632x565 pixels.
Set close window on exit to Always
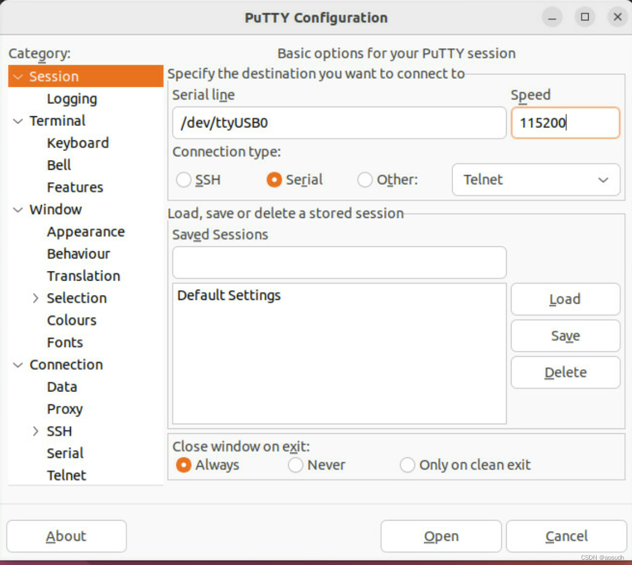(x=183, y=465)
